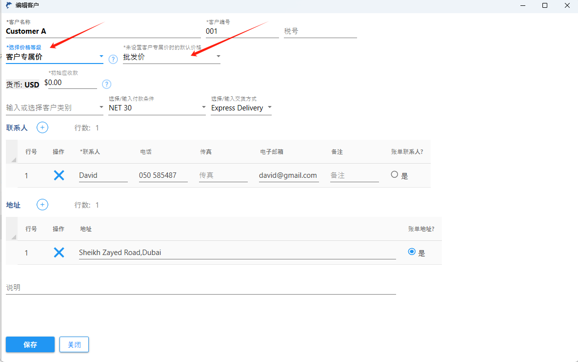
Task: Click the contact table corner select-all triangle
Action: point(12,159)
